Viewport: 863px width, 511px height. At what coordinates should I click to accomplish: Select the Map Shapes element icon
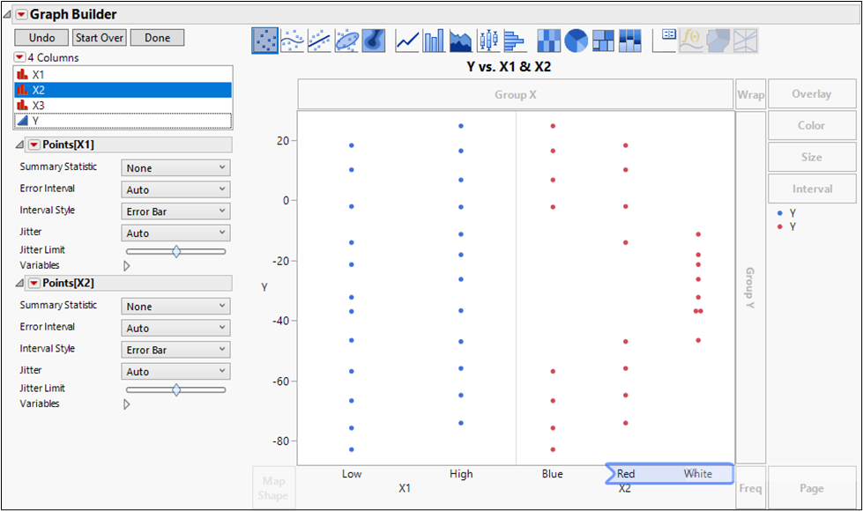718,41
